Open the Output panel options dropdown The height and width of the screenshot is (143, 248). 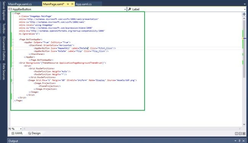(235, 141)
